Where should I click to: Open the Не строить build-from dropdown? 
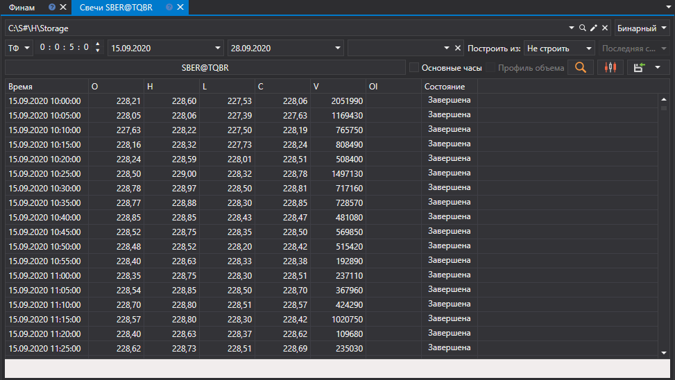[x=559, y=49]
